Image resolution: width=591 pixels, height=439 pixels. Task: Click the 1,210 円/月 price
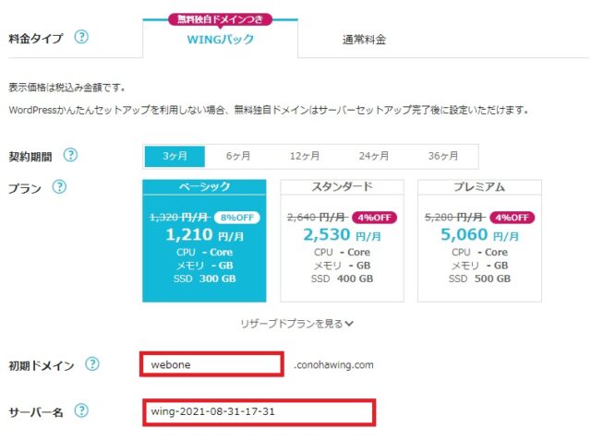205,235
